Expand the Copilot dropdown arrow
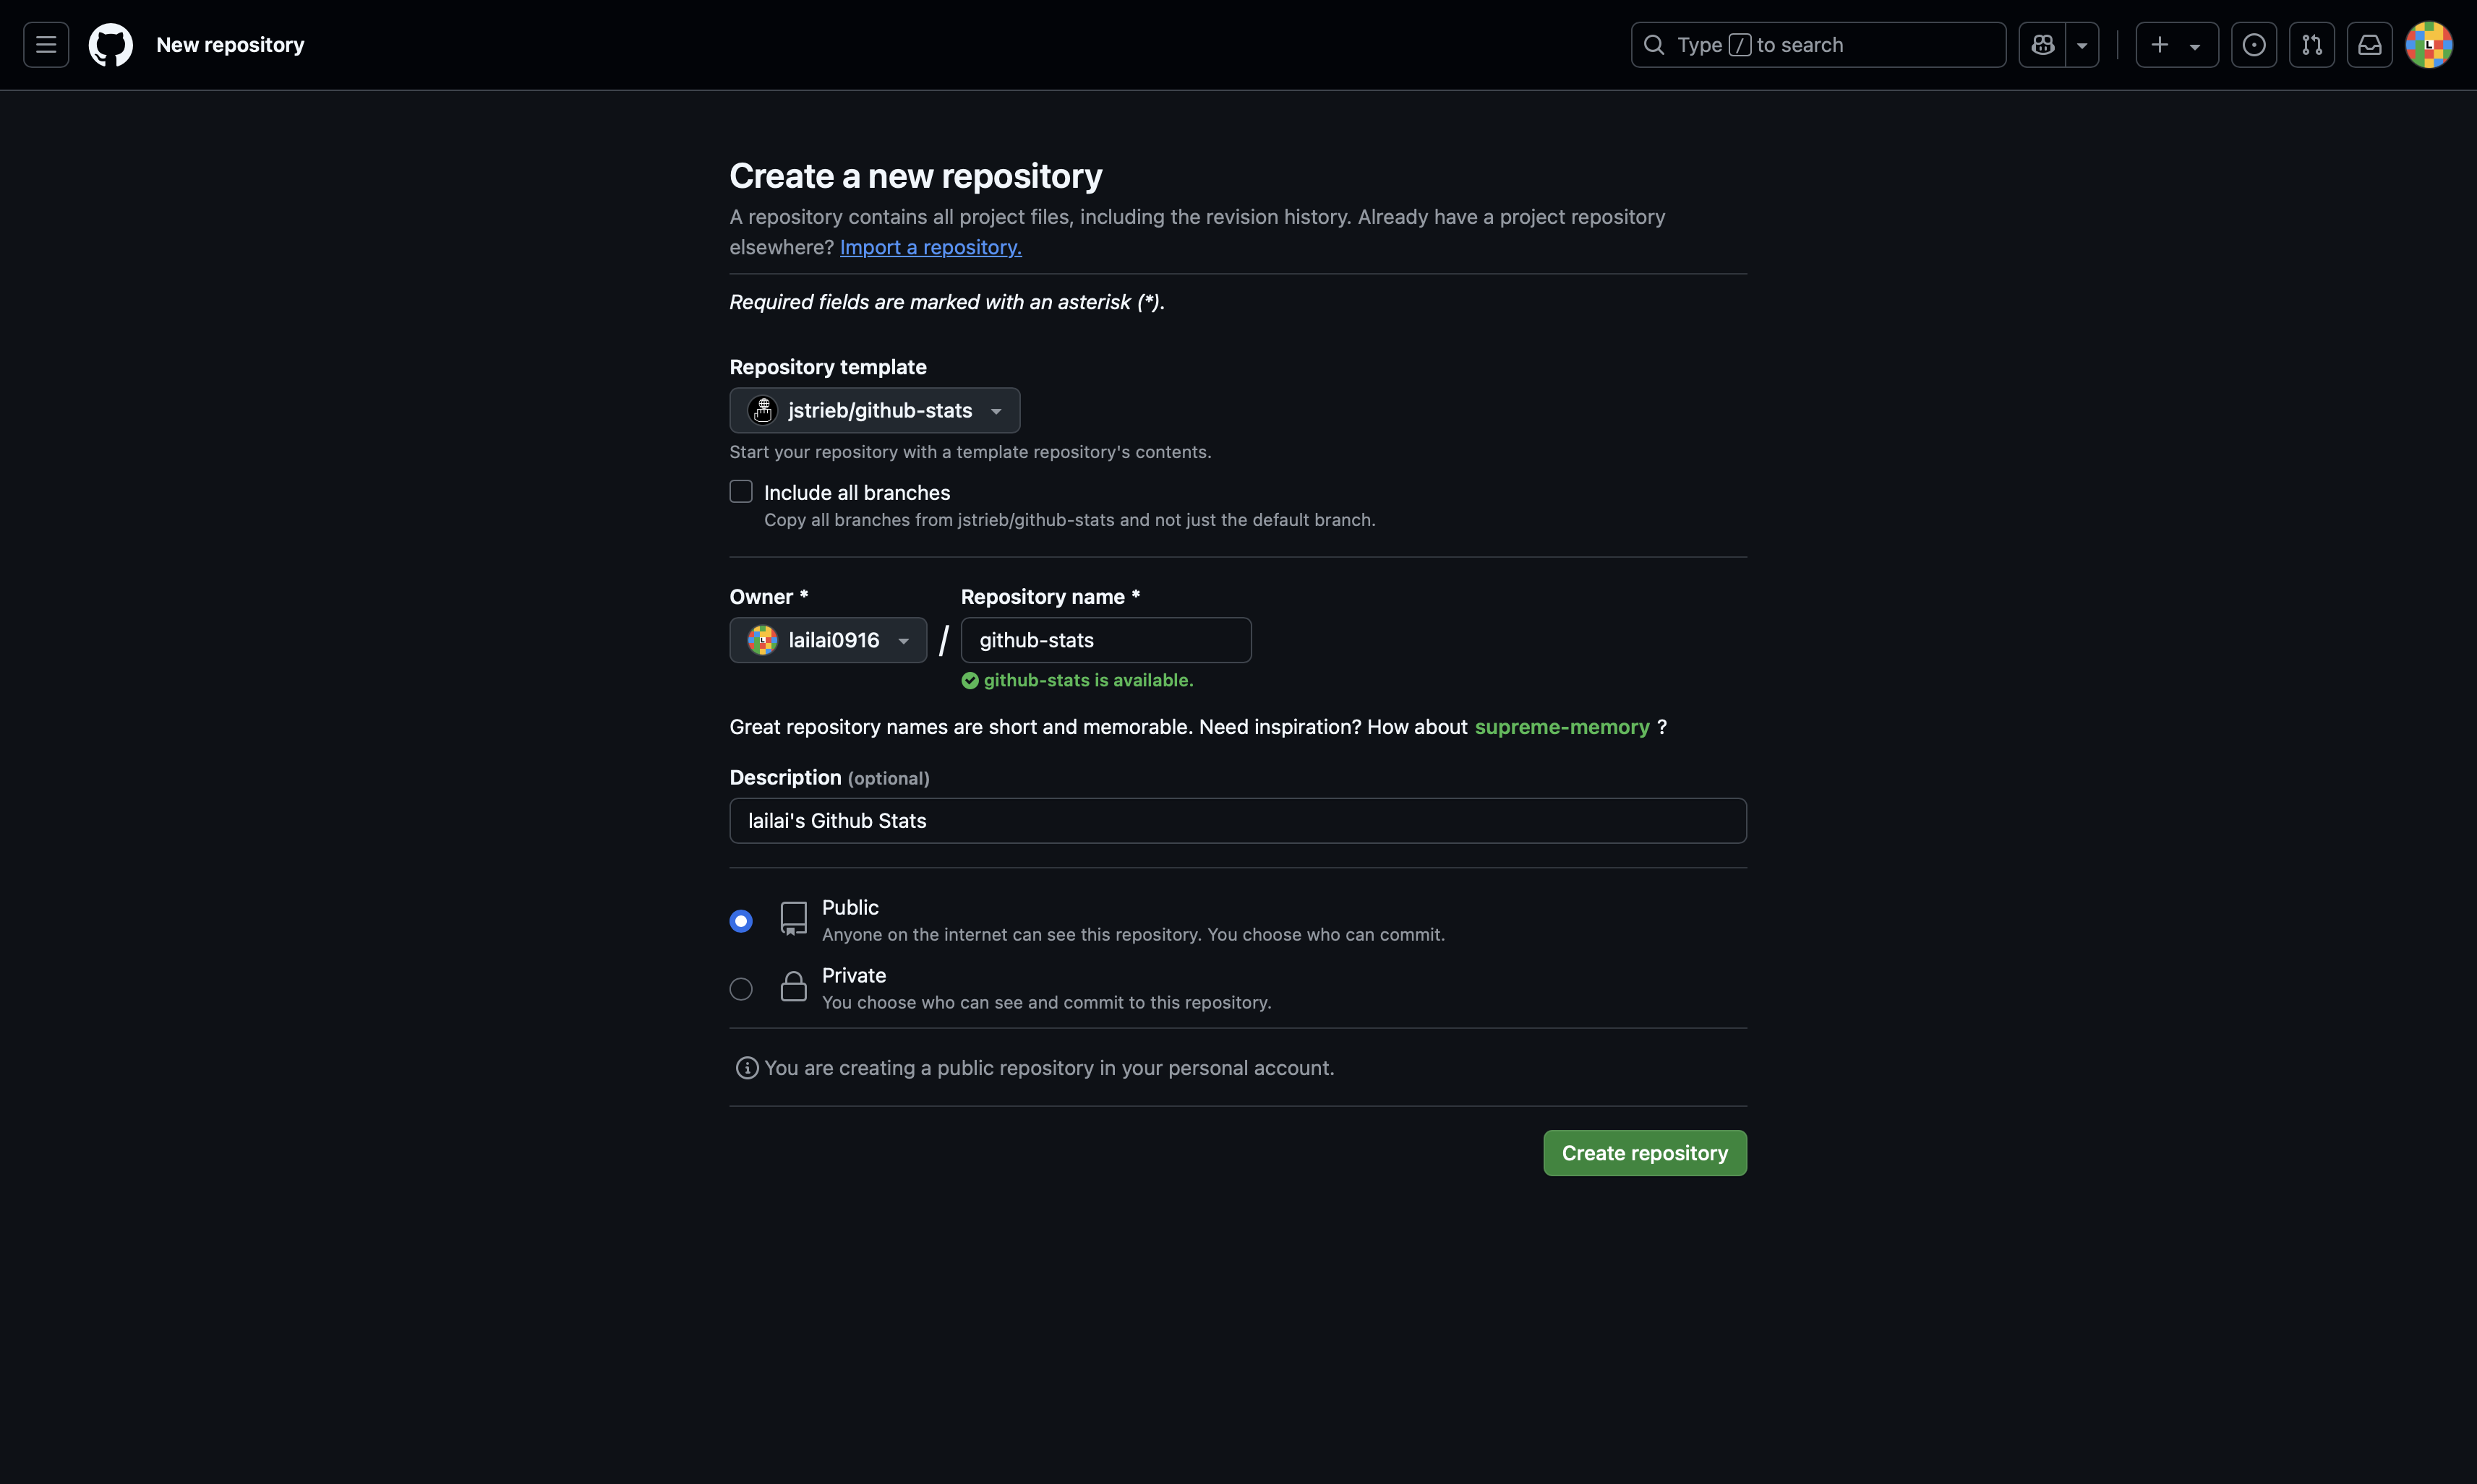Image resolution: width=2477 pixels, height=1484 pixels. coord(2082,45)
